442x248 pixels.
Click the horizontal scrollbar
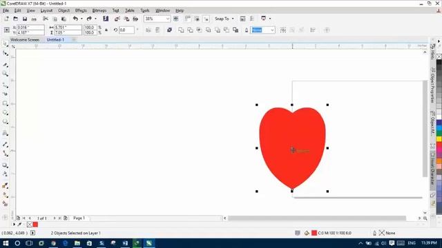(x=317, y=218)
